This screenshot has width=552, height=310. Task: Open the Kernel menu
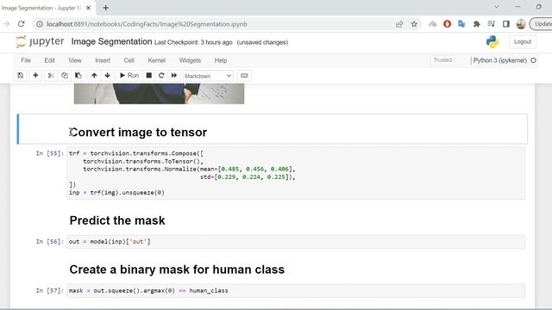click(157, 60)
